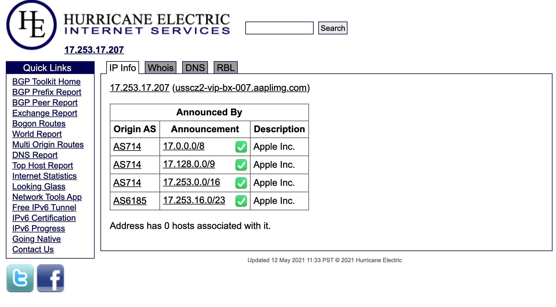Screen dimensions: 556x307
Task: Open AS6185 origin AS link
Action: [x=130, y=201]
